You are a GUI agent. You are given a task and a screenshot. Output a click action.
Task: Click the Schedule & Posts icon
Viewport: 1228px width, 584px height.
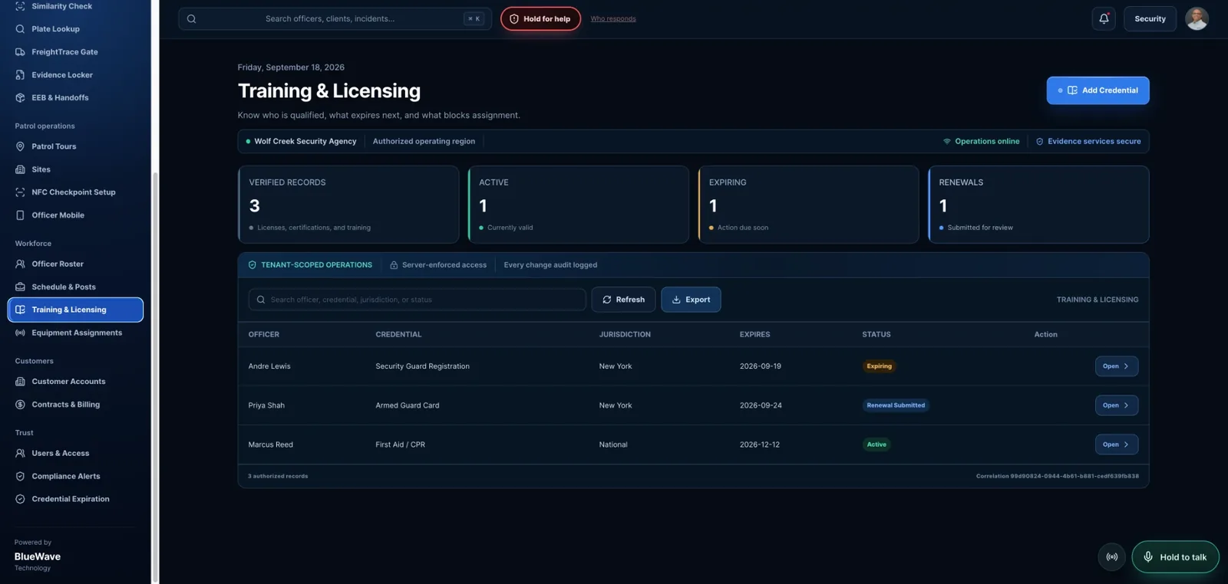[x=20, y=287]
